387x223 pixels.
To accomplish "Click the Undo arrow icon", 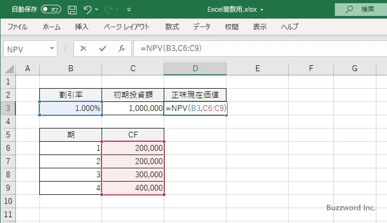I will click(x=87, y=10).
